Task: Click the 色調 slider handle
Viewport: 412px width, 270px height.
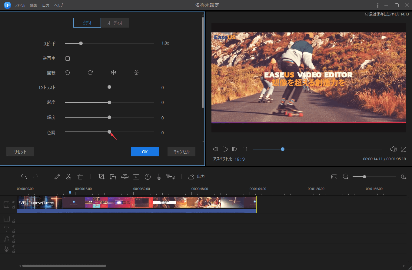Action: tap(109, 132)
